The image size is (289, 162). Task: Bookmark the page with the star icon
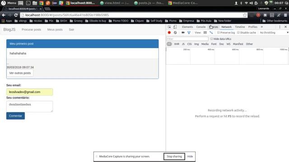click(x=245, y=15)
